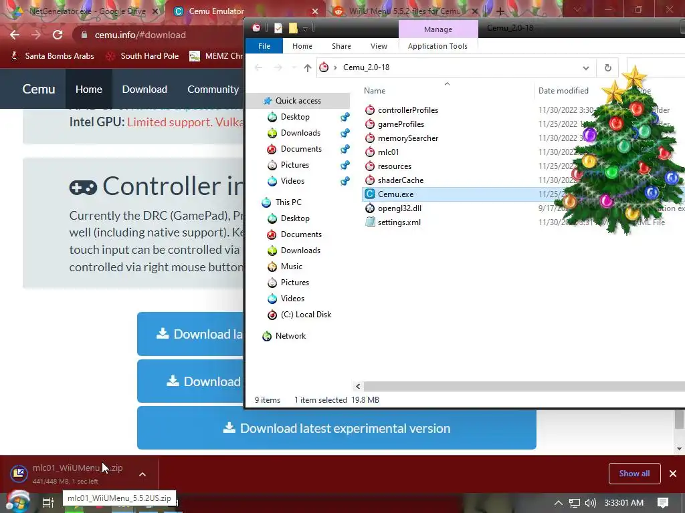Screen dimensions: 685x513
Task: Click the cemu.info address bar
Action: pyautogui.click(x=140, y=35)
